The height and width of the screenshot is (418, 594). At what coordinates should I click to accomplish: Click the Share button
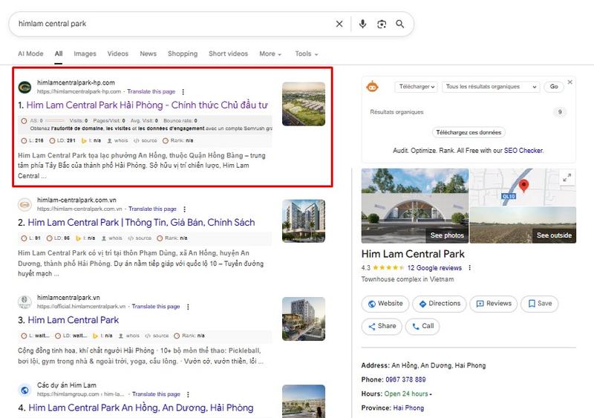click(382, 326)
